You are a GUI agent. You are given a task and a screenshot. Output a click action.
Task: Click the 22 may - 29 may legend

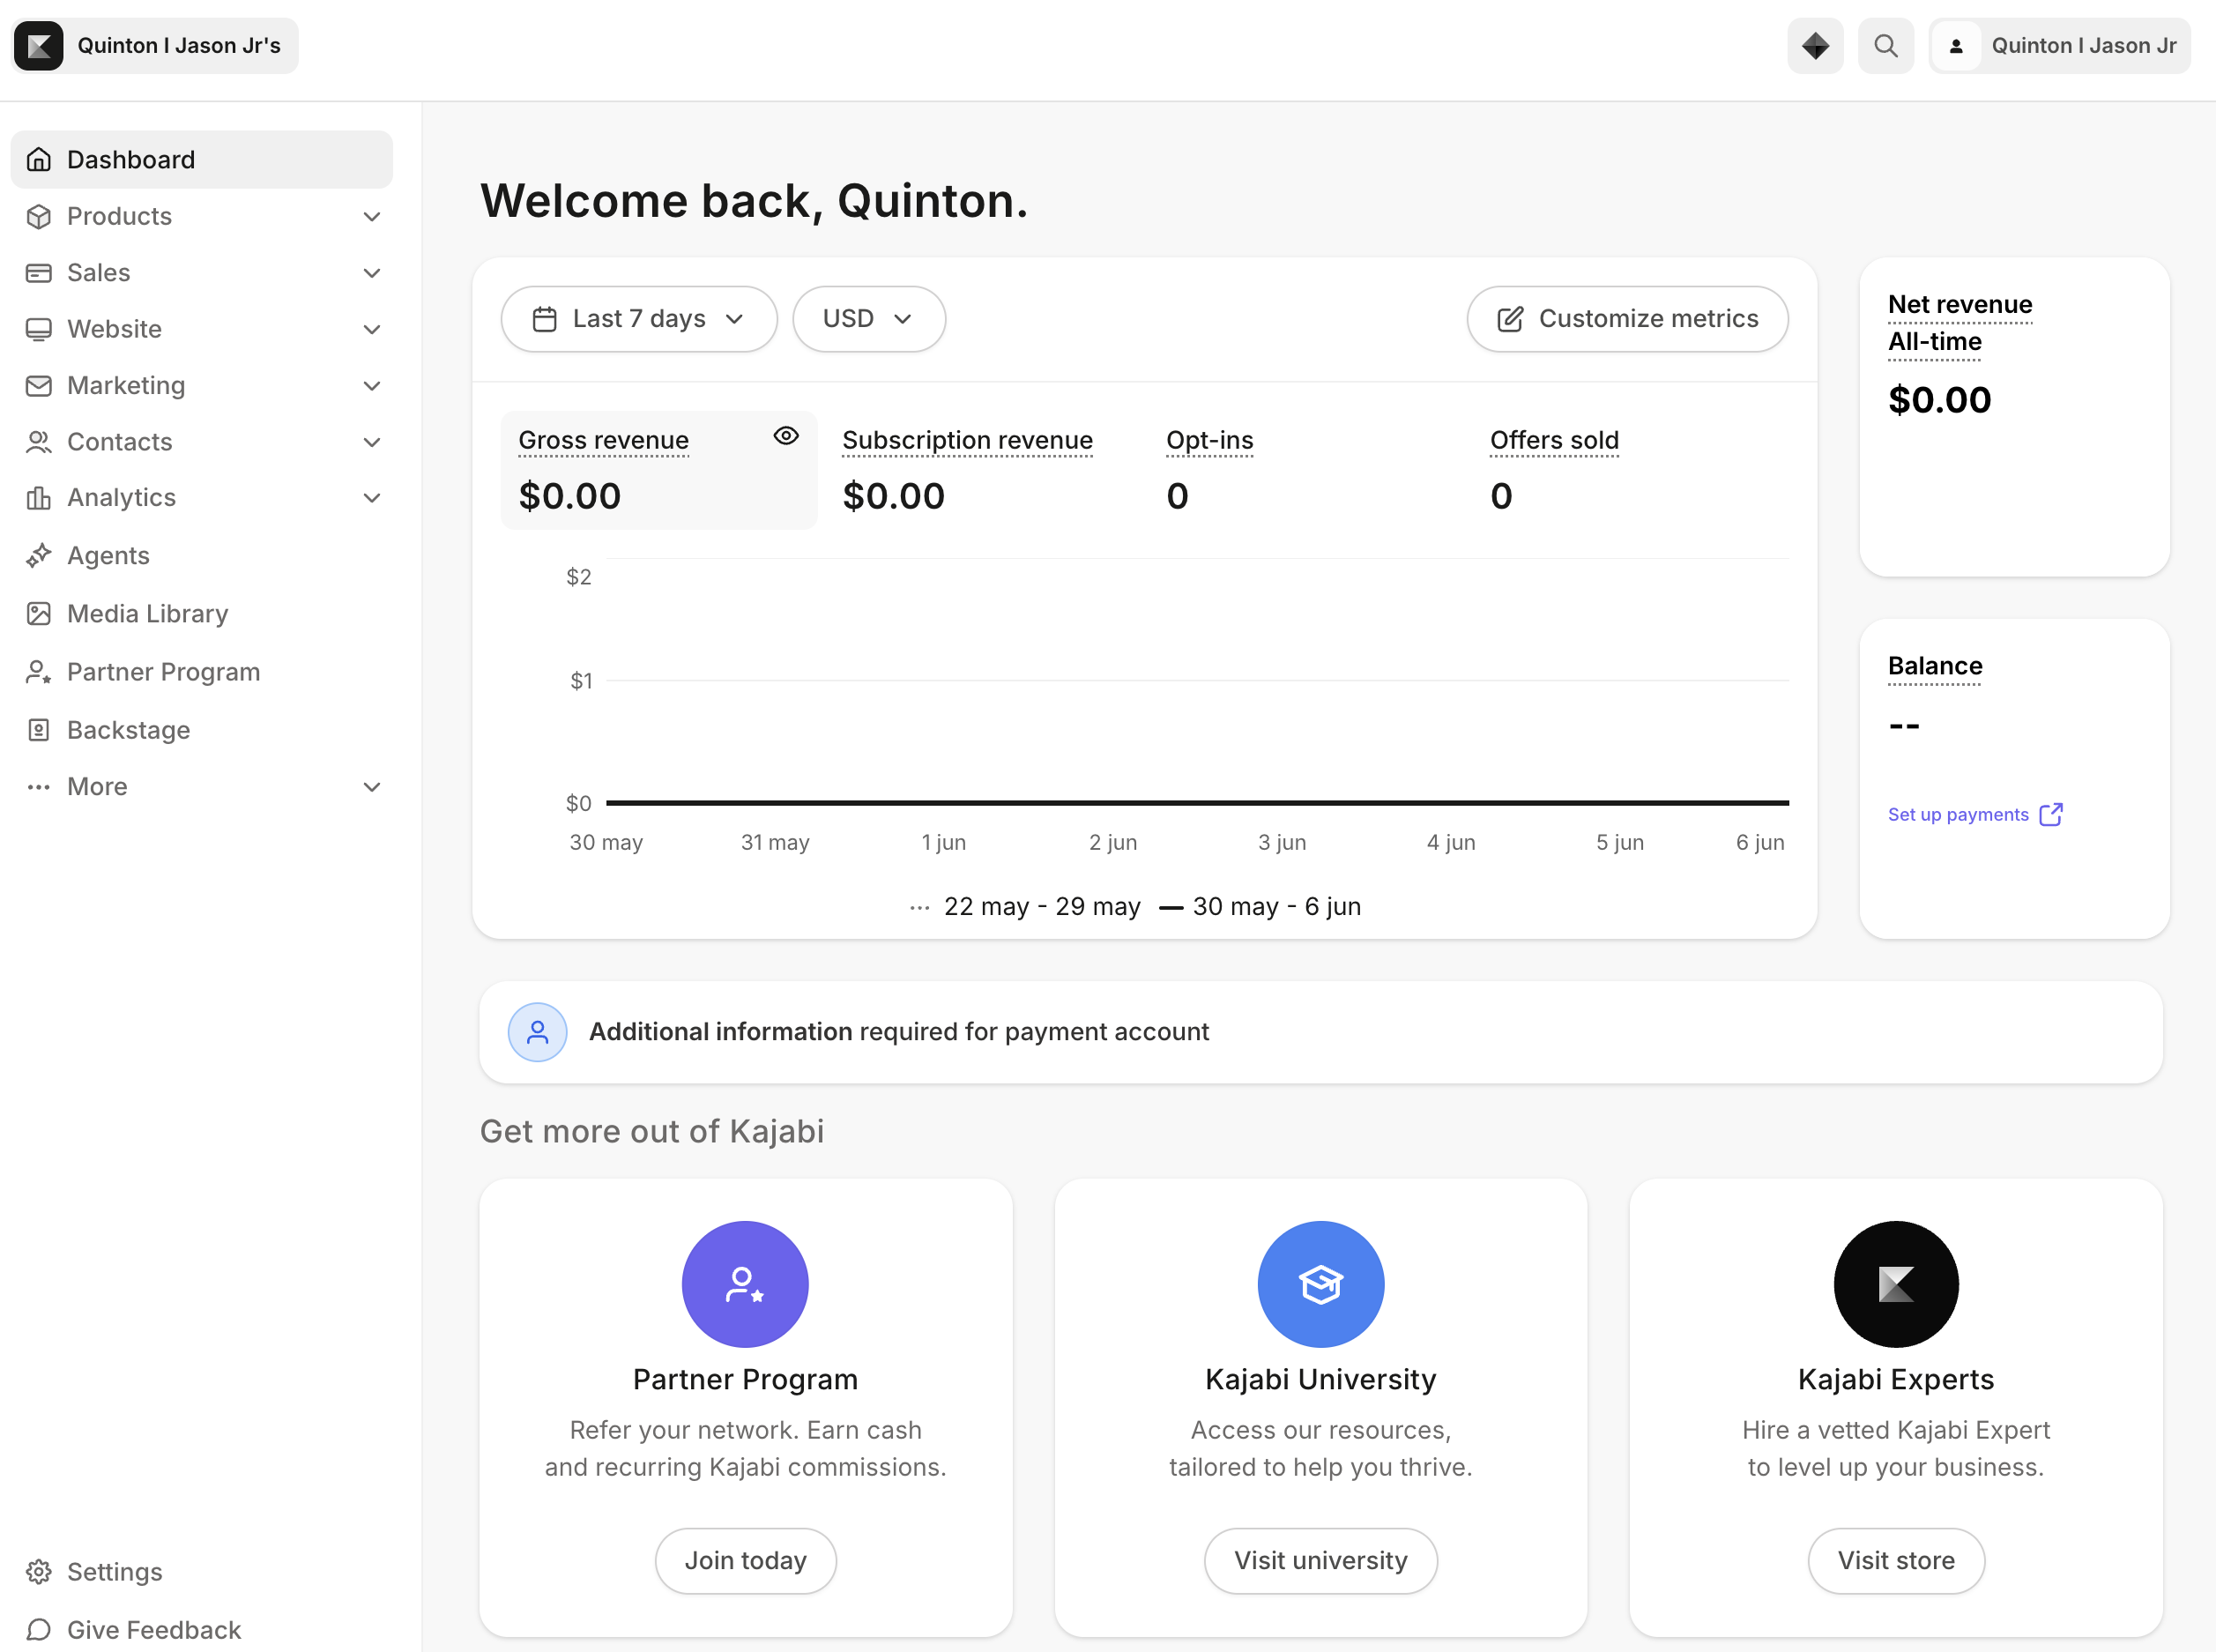(x=1025, y=907)
